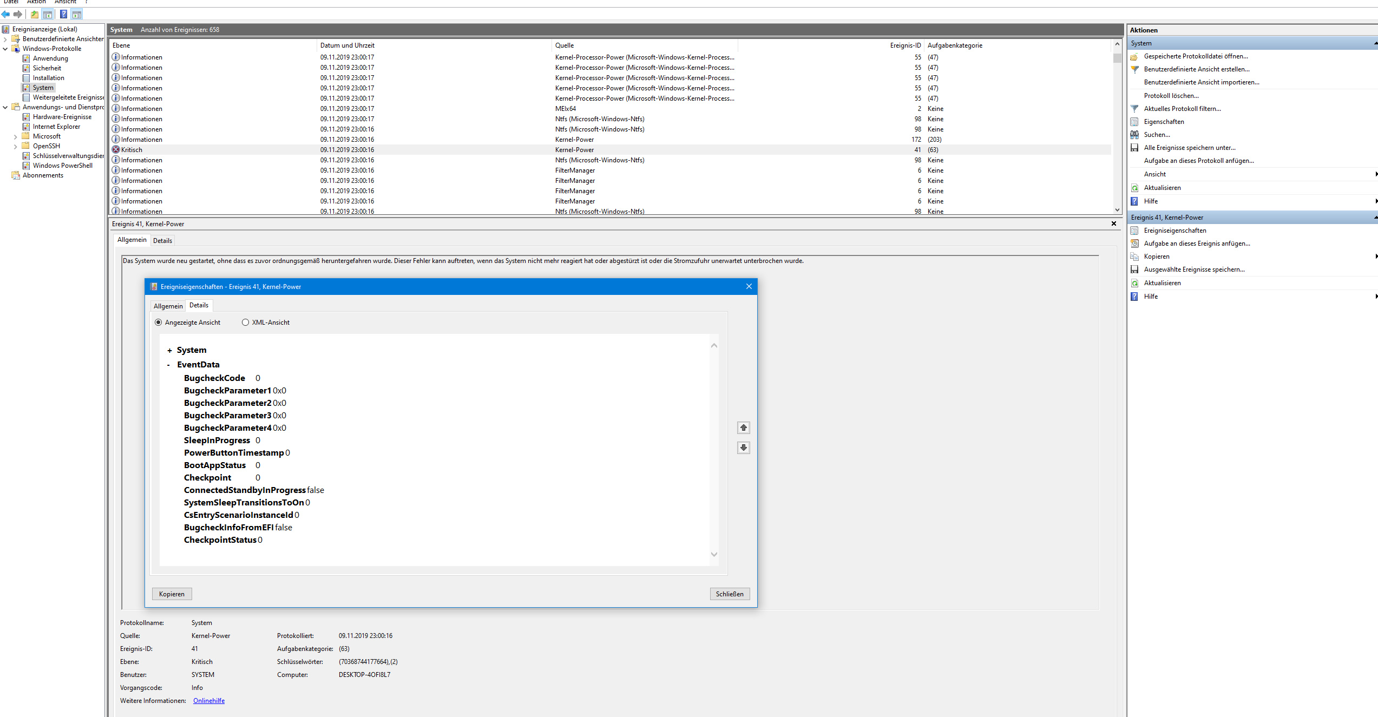
Task: Open help via blue question mark icon
Action: [63, 15]
